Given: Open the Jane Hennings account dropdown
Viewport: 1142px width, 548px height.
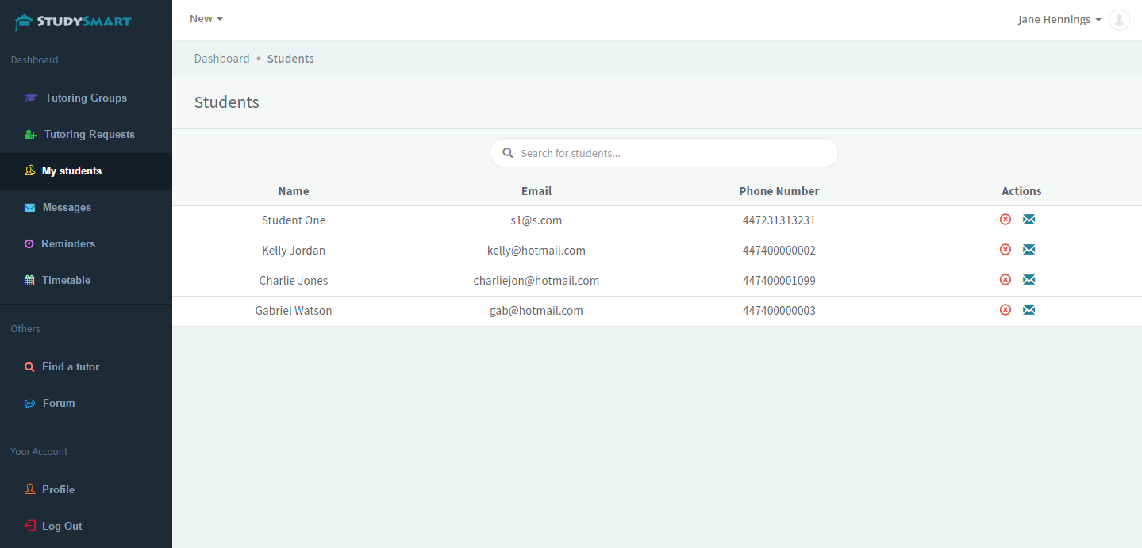Looking at the screenshot, I should point(1059,20).
